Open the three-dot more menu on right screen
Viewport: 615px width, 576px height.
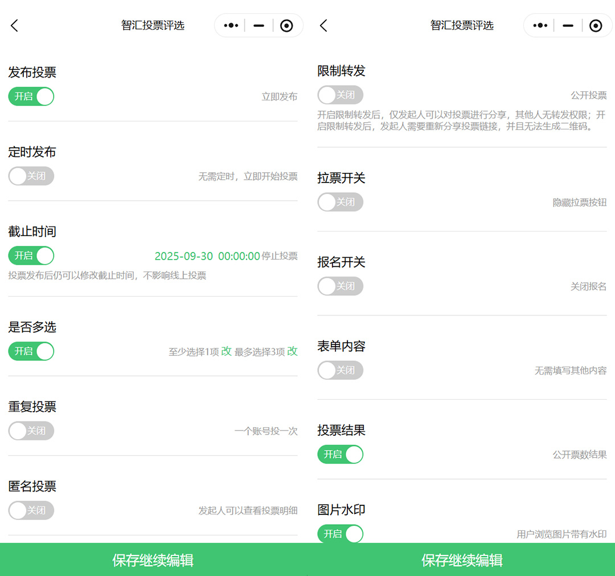540,26
